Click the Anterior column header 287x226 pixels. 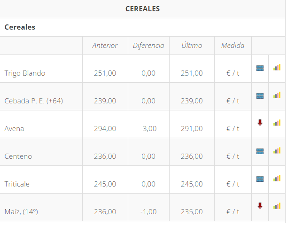[x=105, y=46]
